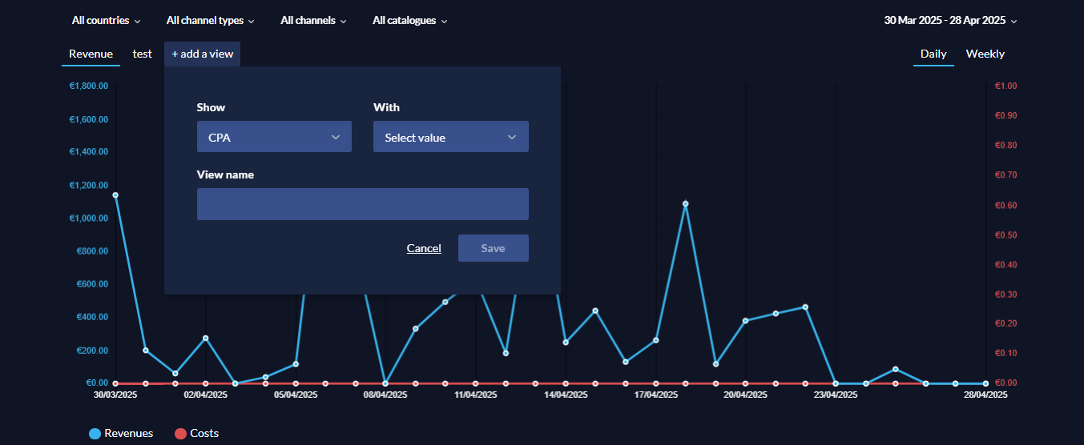Cancel the new view dialog
The image size is (1084, 445).
click(424, 248)
